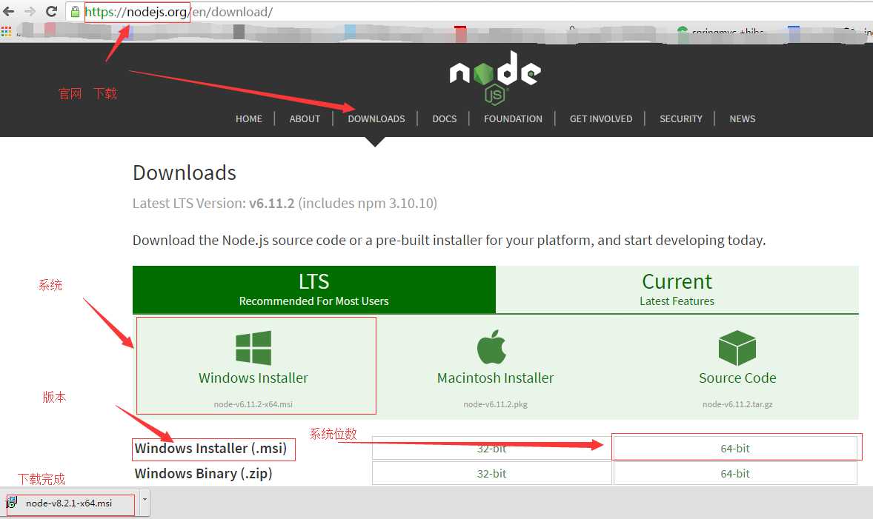Click the Windows logo icon
This screenshot has width=873, height=519.
(x=253, y=348)
